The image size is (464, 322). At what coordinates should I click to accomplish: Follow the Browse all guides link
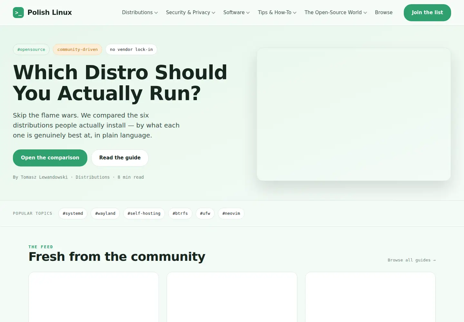[x=411, y=260]
